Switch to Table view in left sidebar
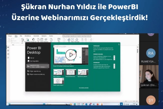This screenshot has width=163, height=109. tap(8, 50)
